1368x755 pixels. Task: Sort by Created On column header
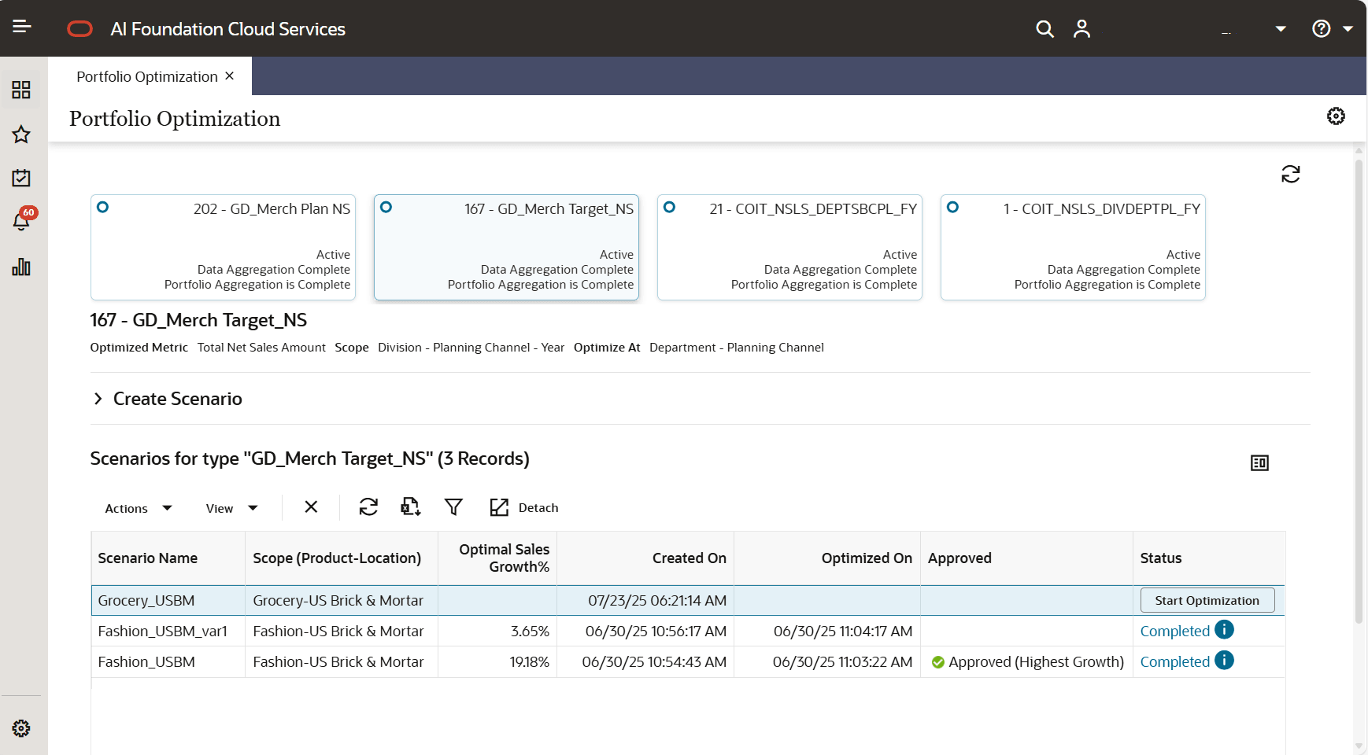coord(645,558)
